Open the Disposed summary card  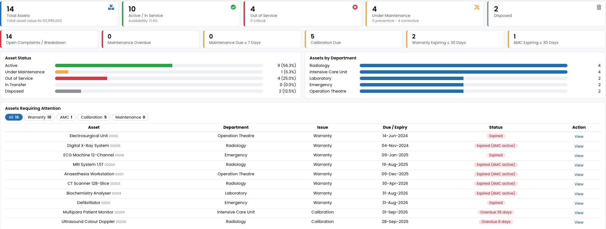coord(547,14)
